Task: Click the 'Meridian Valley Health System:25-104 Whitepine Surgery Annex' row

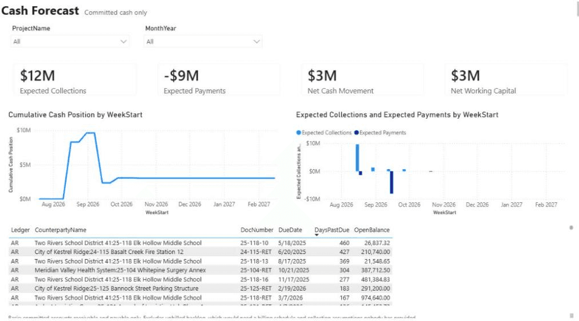Action: [199, 271]
